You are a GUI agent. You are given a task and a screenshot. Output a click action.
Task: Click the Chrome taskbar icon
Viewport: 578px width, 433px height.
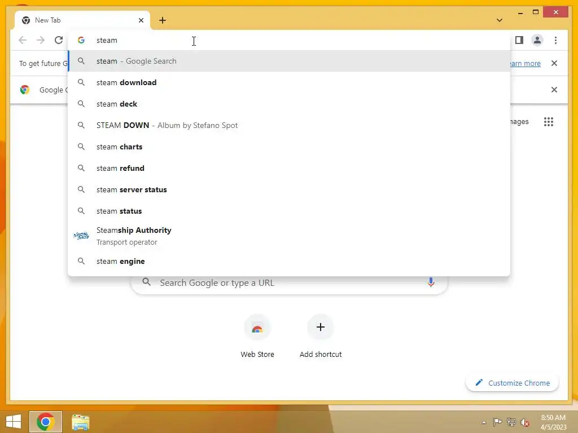click(x=46, y=422)
